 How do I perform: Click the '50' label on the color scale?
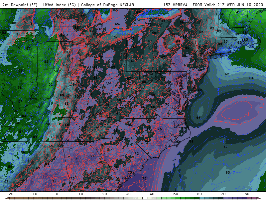pos(176,194)
